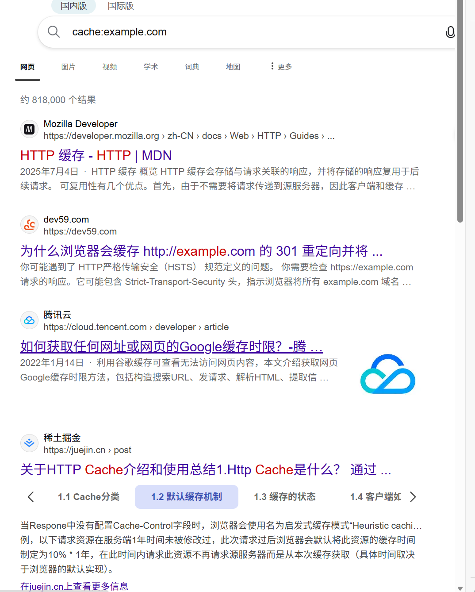
Task: Show previous section with left chevron
Action: point(31,497)
